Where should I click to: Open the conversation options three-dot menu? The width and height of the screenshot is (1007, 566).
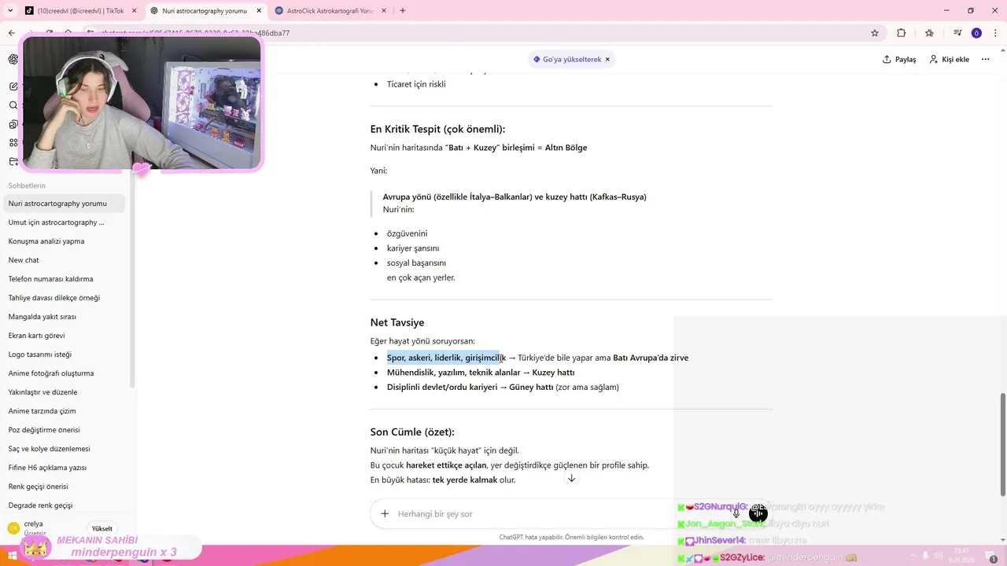point(985,59)
